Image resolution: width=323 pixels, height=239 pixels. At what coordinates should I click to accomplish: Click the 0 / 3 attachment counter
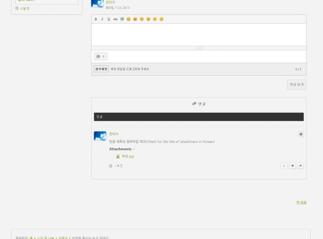pos(298,69)
